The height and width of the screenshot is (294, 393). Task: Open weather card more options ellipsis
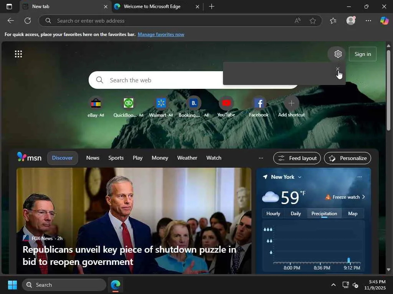(359, 177)
